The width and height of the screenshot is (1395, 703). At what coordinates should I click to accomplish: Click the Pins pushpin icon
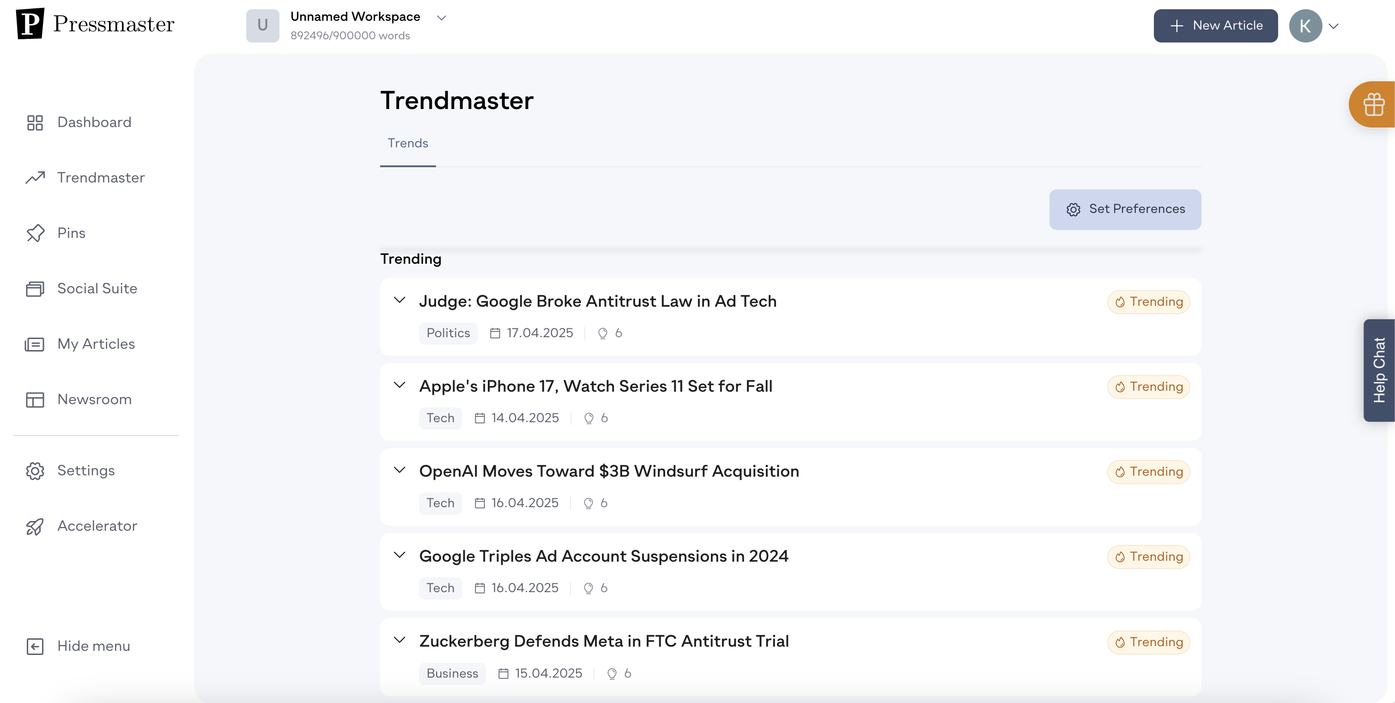[35, 233]
